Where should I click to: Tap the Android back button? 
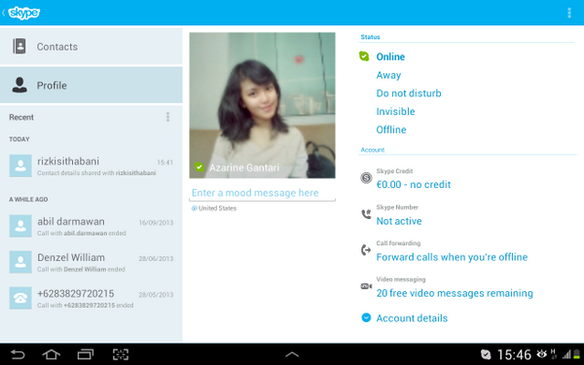point(18,354)
